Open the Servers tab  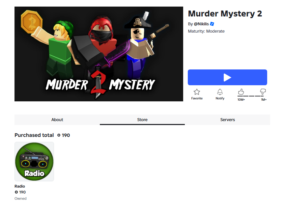[228, 120]
